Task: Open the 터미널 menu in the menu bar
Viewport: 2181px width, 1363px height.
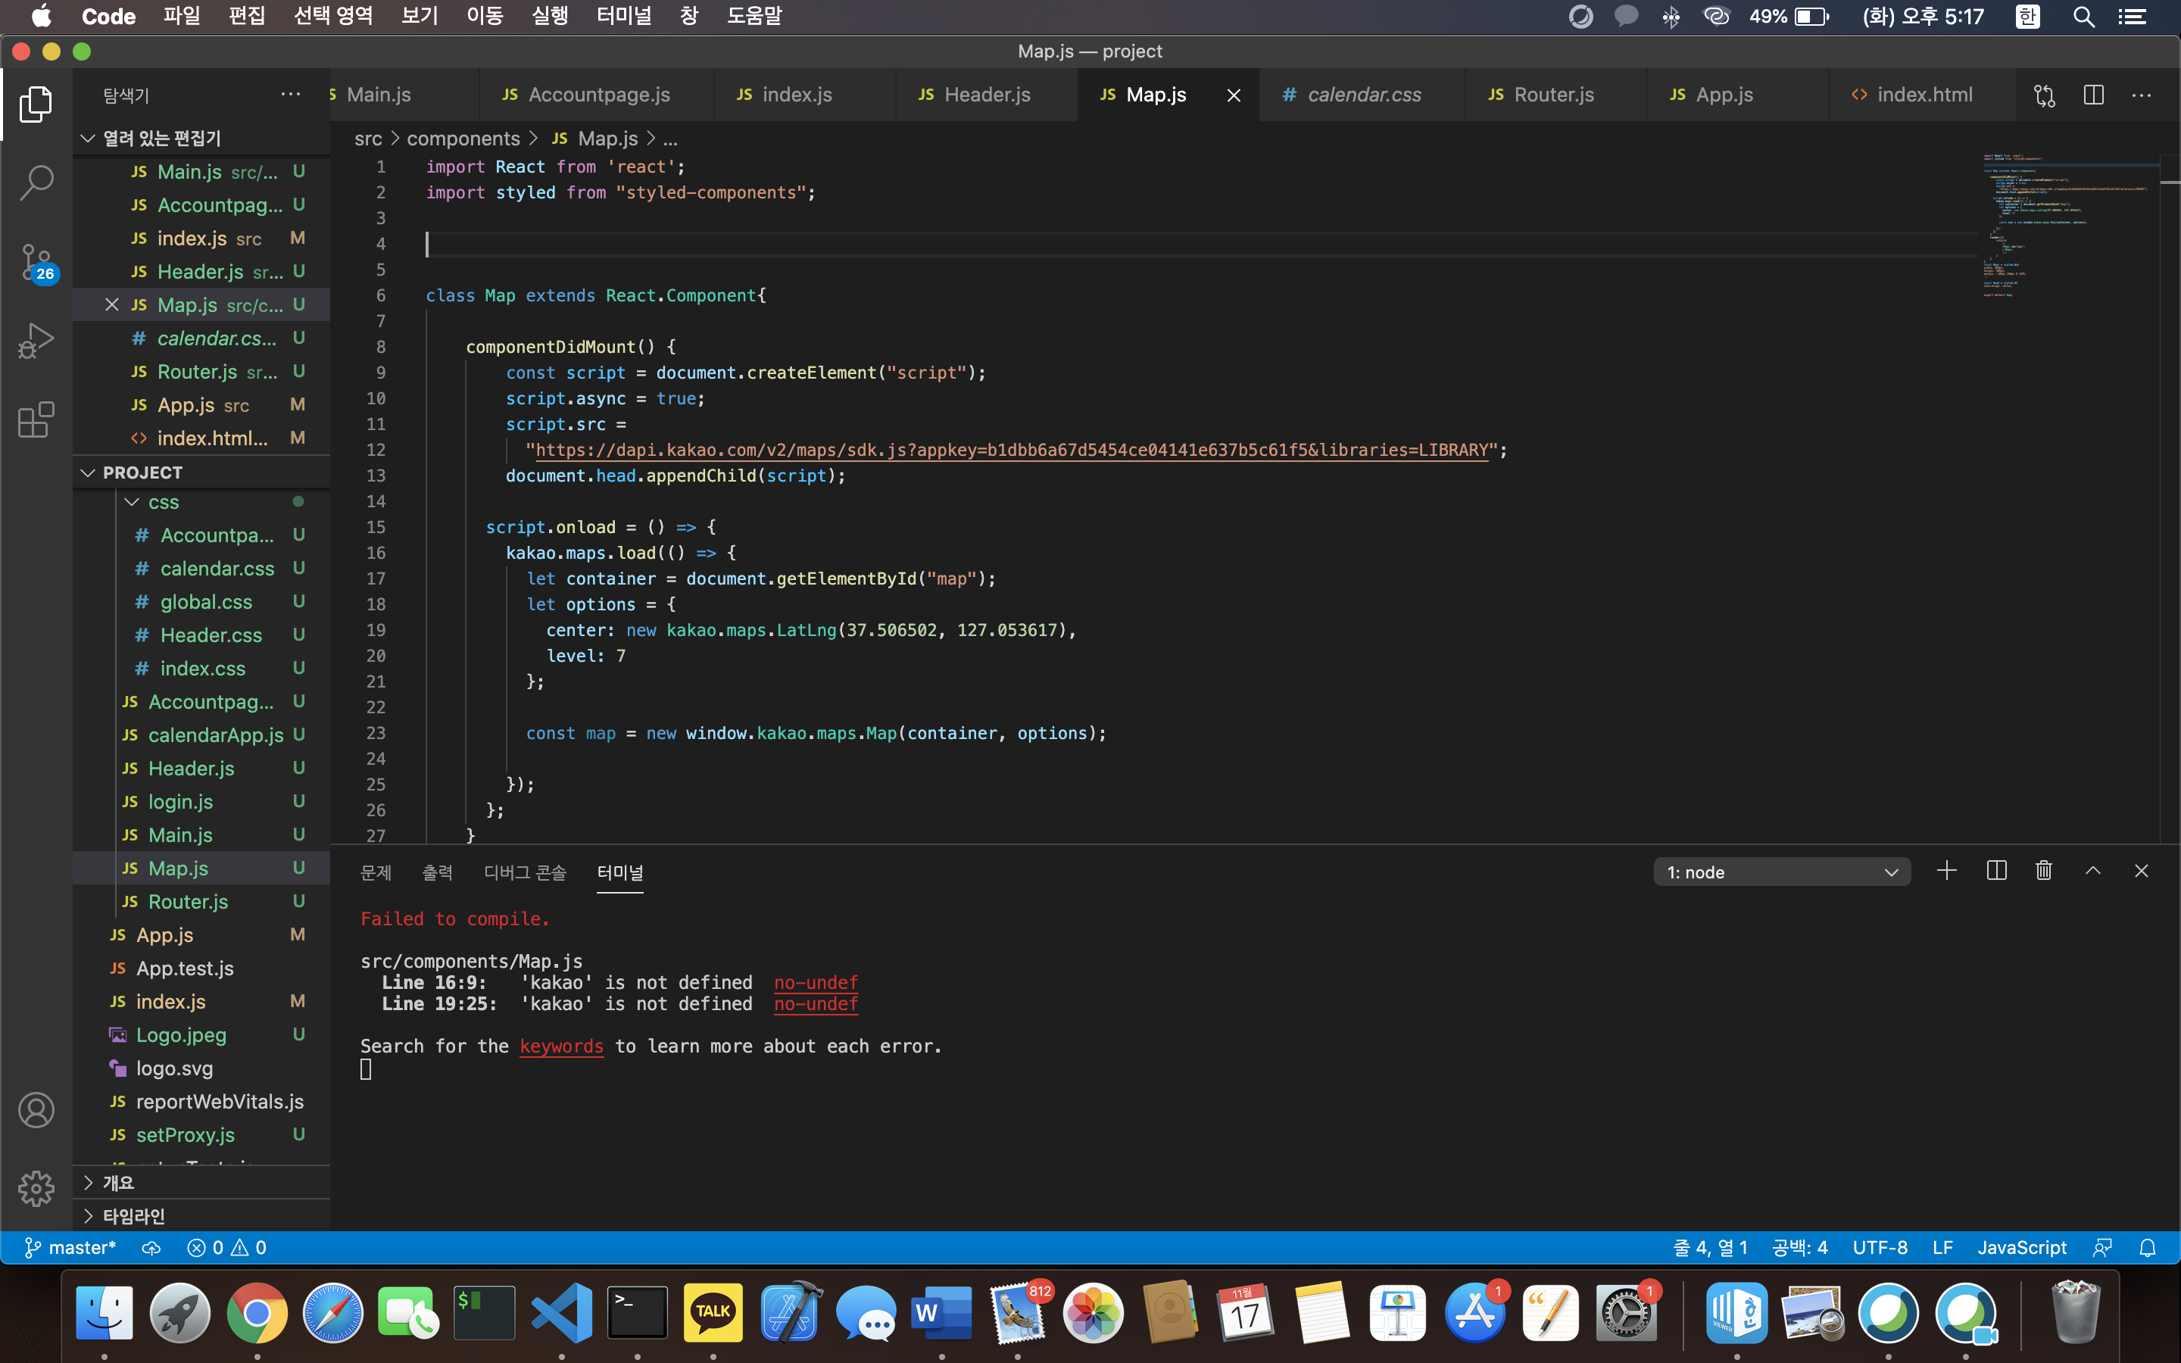Action: (624, 16)
